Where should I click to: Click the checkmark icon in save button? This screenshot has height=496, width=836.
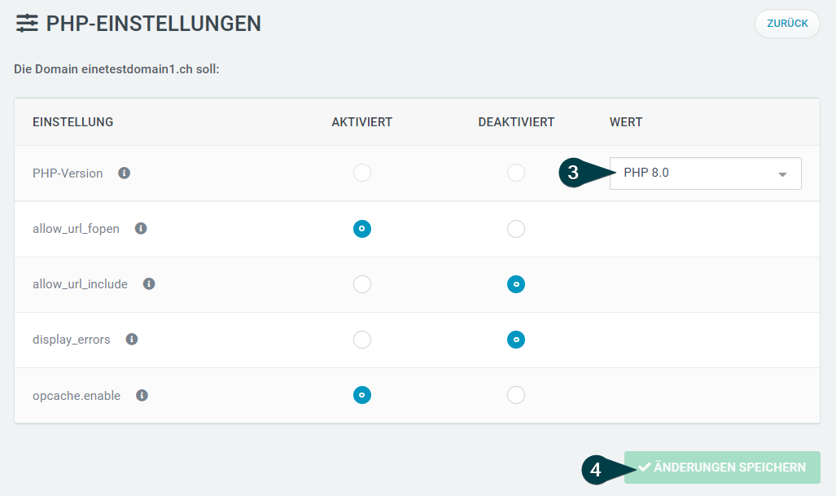(x=645, y=467)
